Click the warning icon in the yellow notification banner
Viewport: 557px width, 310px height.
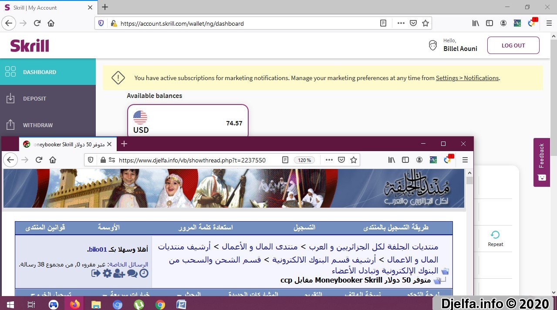click(118, 78)
